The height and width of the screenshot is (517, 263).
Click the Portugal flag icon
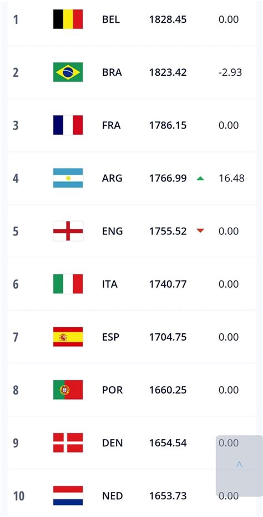point(68,390)
